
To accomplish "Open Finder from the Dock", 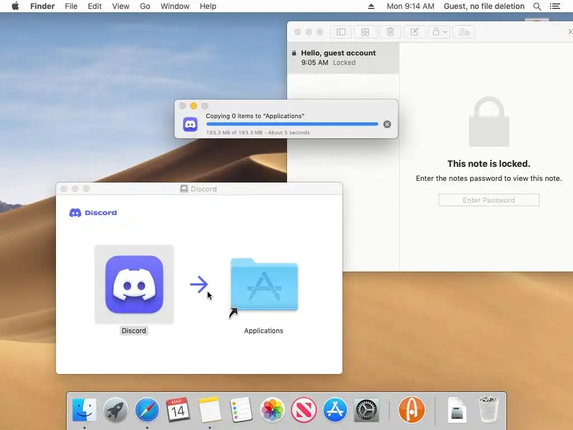I will click(x=84, y=410).
